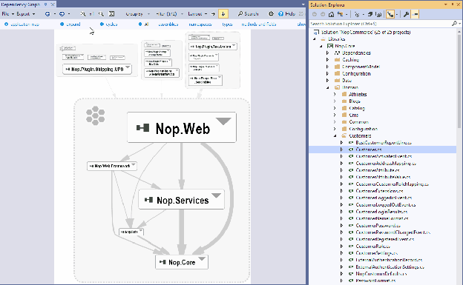Navigate back in dependency graph history
The image size is (463, 285).
[47, 14]
